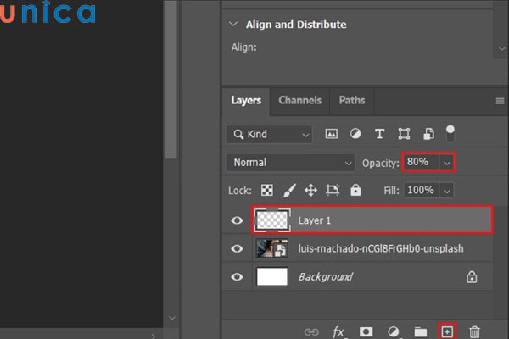Filter layers by adjustment layers icon
The image size is (509, 339).
[x=355, y=134]
